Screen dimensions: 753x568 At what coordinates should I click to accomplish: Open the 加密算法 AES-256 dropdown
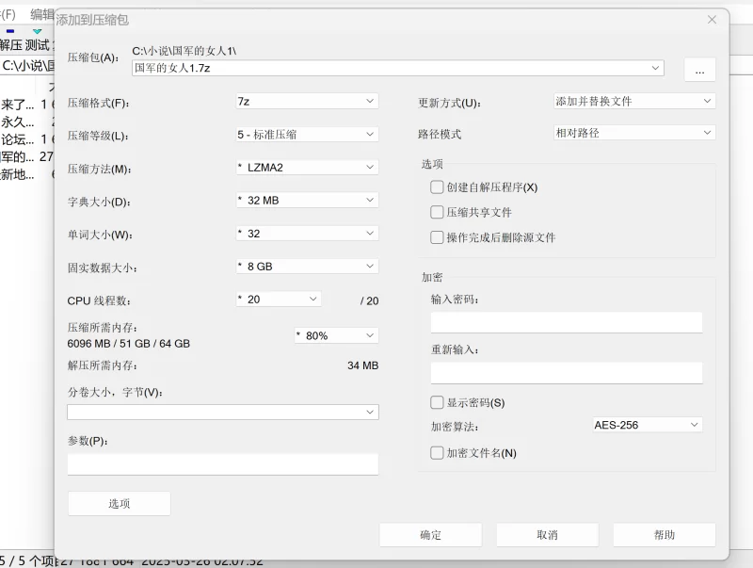tap(648, 425)
